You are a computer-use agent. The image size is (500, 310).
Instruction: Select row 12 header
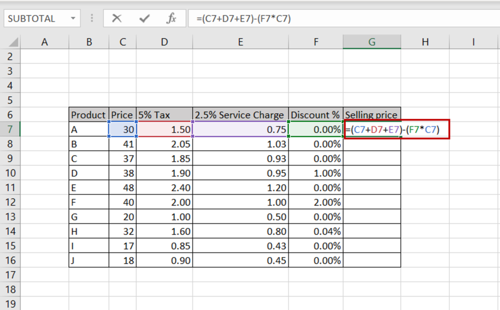[x=10, y=202]
